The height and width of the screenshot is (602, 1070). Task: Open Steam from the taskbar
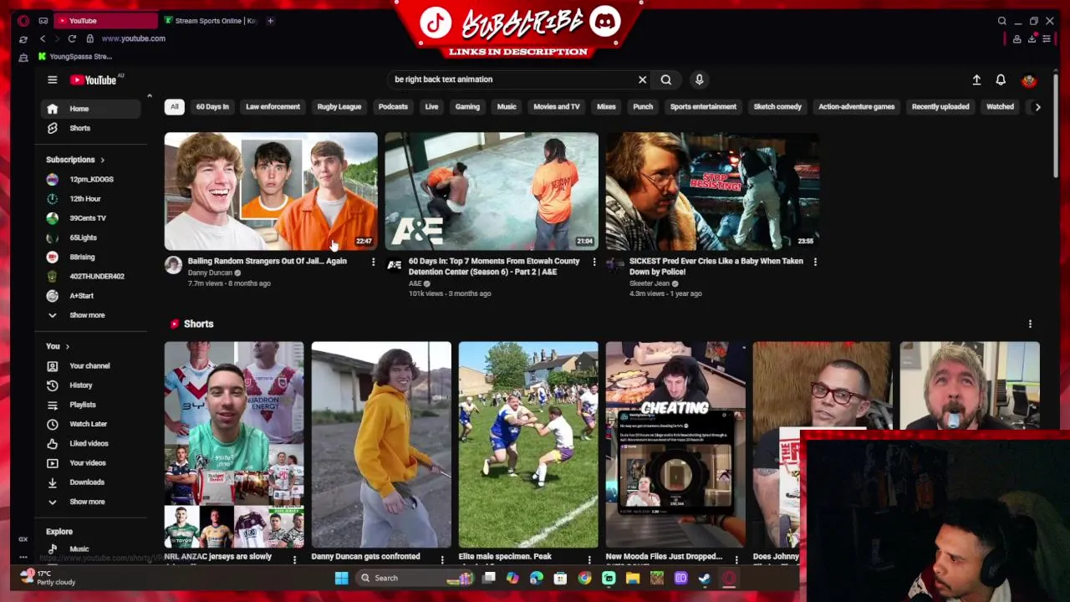point(705,578)
